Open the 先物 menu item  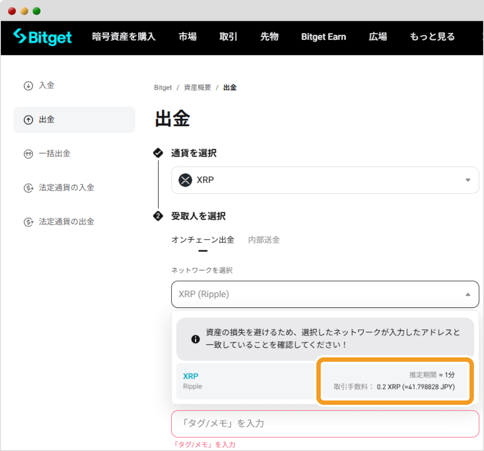[269, 37]
